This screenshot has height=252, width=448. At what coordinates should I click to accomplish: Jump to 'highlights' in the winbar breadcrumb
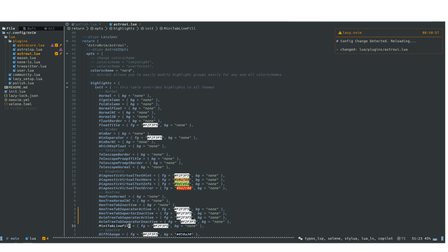(x=122, y=29)
